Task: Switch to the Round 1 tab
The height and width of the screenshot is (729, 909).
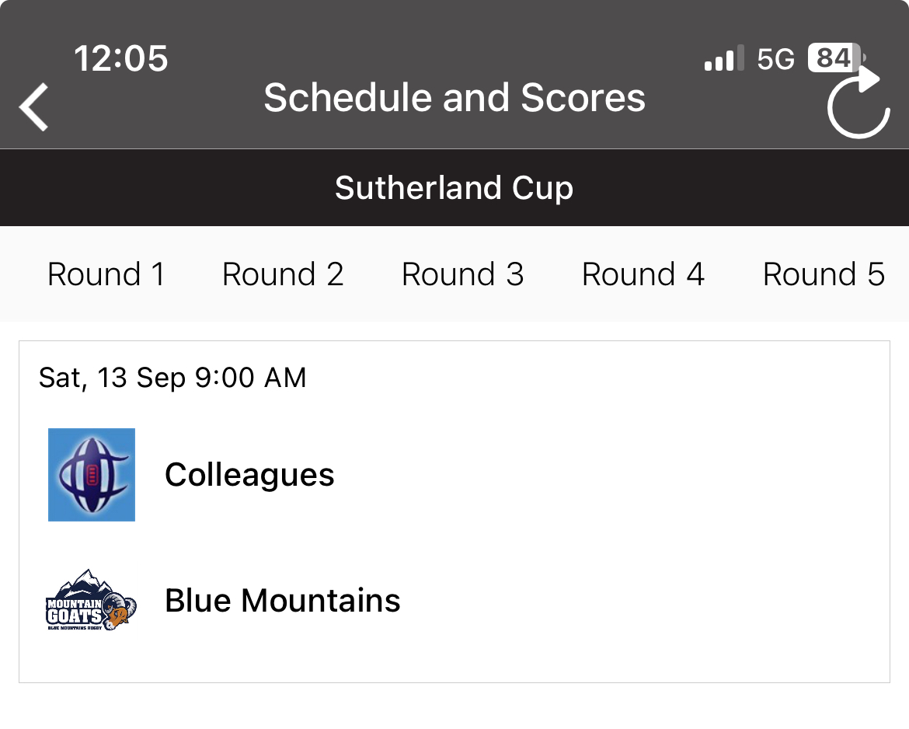Action: point(106,274)
